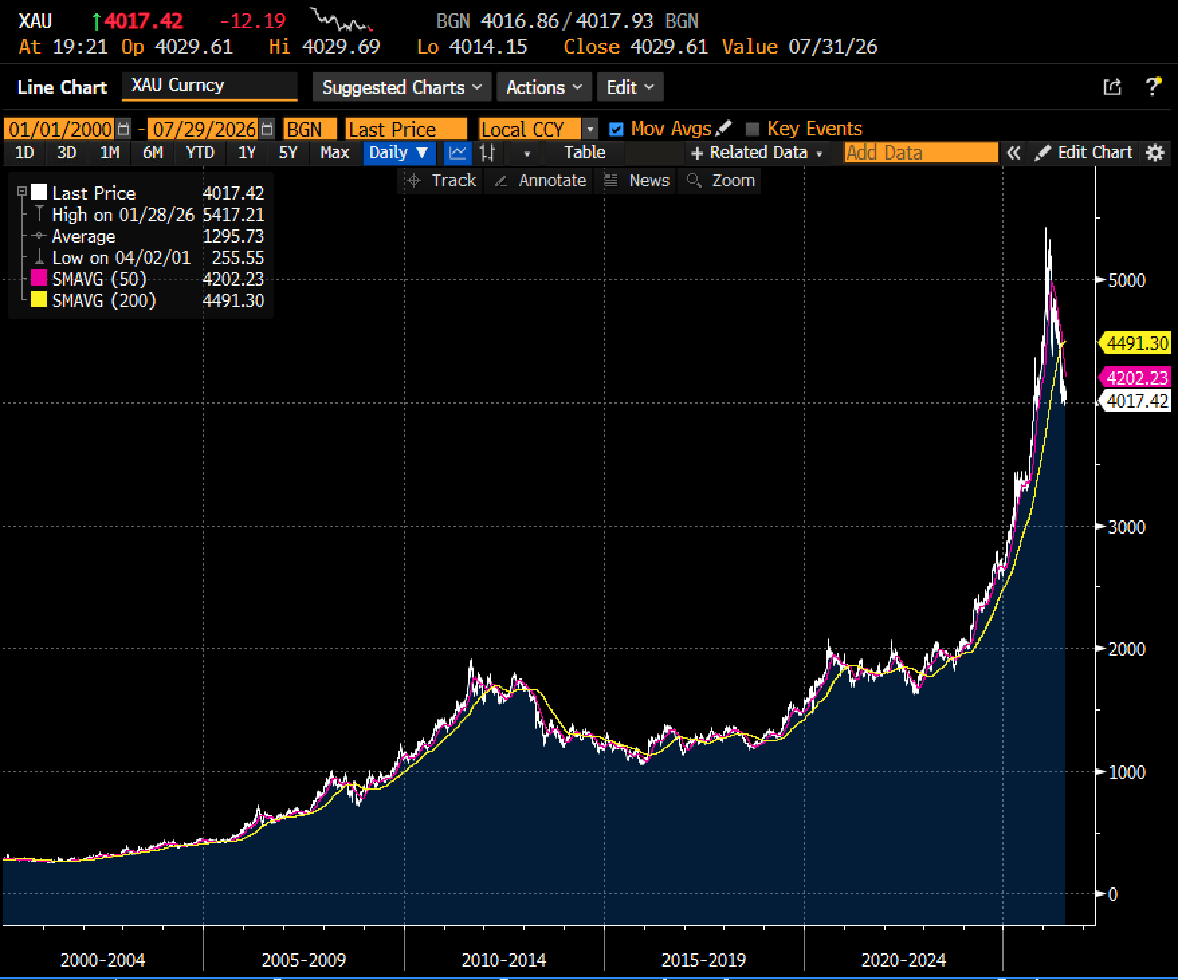This screenshot has height=980, width=1178.
Task: Click the 2010-2014 axis label
Action: pyautogui.click(x=504, y=961)
